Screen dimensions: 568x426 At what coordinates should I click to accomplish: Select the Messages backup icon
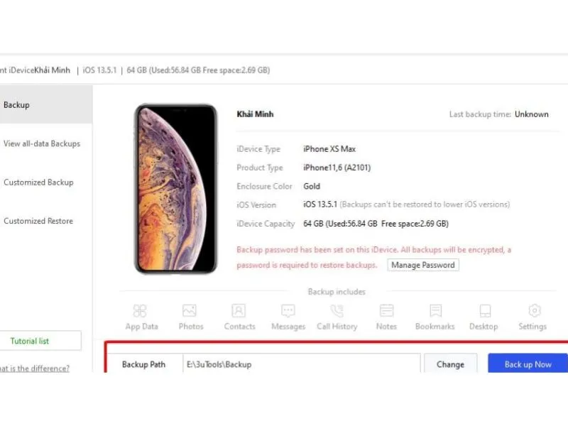click(x=288, y=310)
